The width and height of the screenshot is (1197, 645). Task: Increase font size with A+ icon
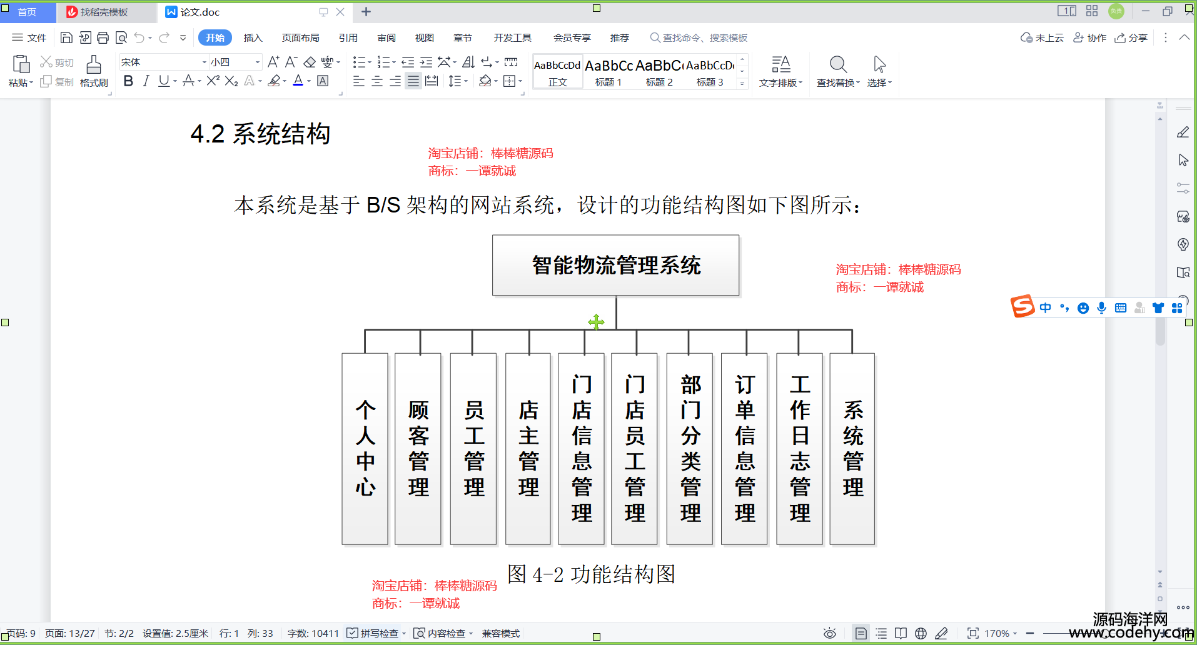point(273,62)
